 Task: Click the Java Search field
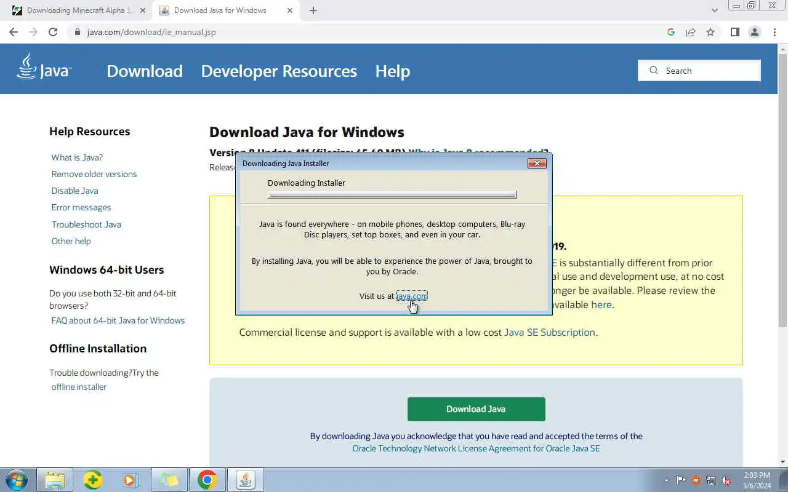coord(699,70)
